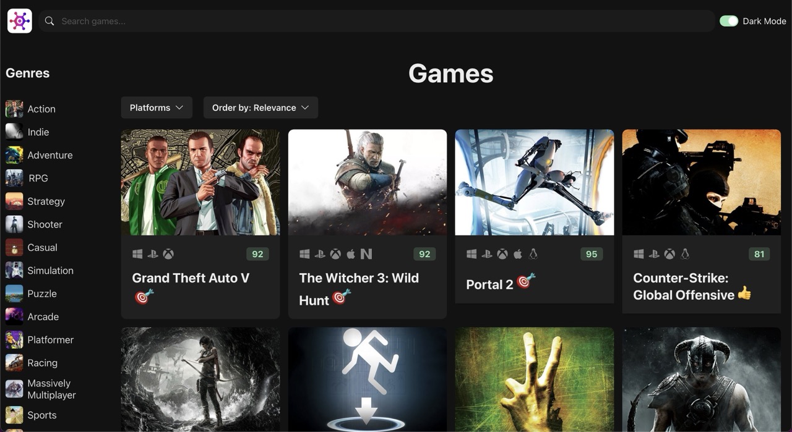Choose the Racing genre
Image resolution: width=792 pixels, height=432 pixels.
click(x=43, y=363)
